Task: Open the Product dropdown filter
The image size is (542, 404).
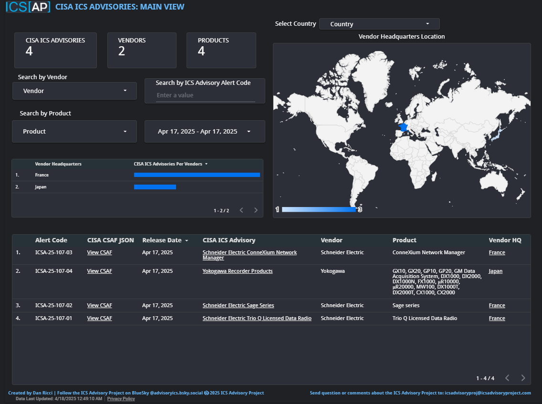Action: coord(74,131)
